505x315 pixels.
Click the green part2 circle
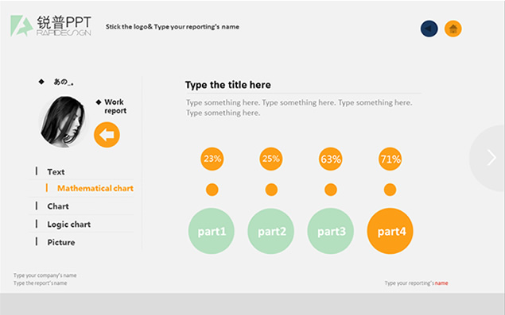[x=271, y=231]
